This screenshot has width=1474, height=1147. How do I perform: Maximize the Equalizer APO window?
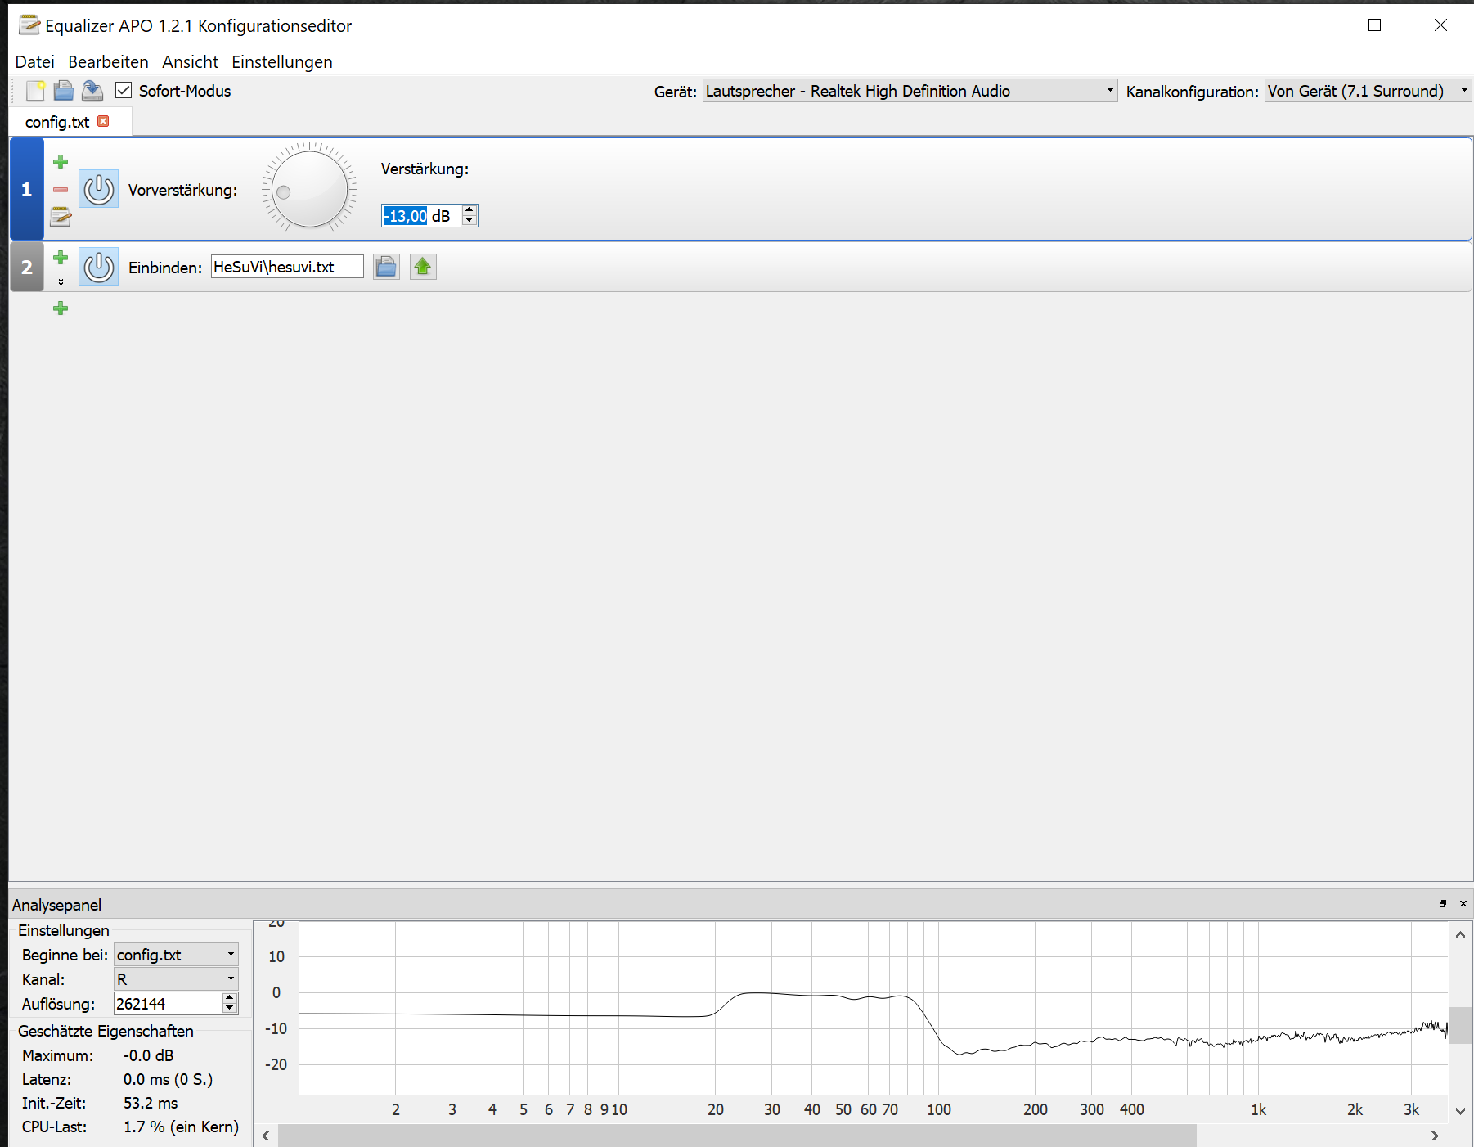1375,25
